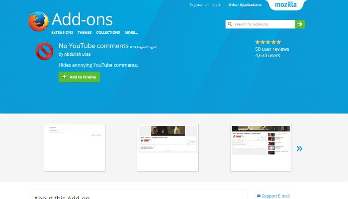
Task: Click the green search arrow button
Action: (300, 24)
